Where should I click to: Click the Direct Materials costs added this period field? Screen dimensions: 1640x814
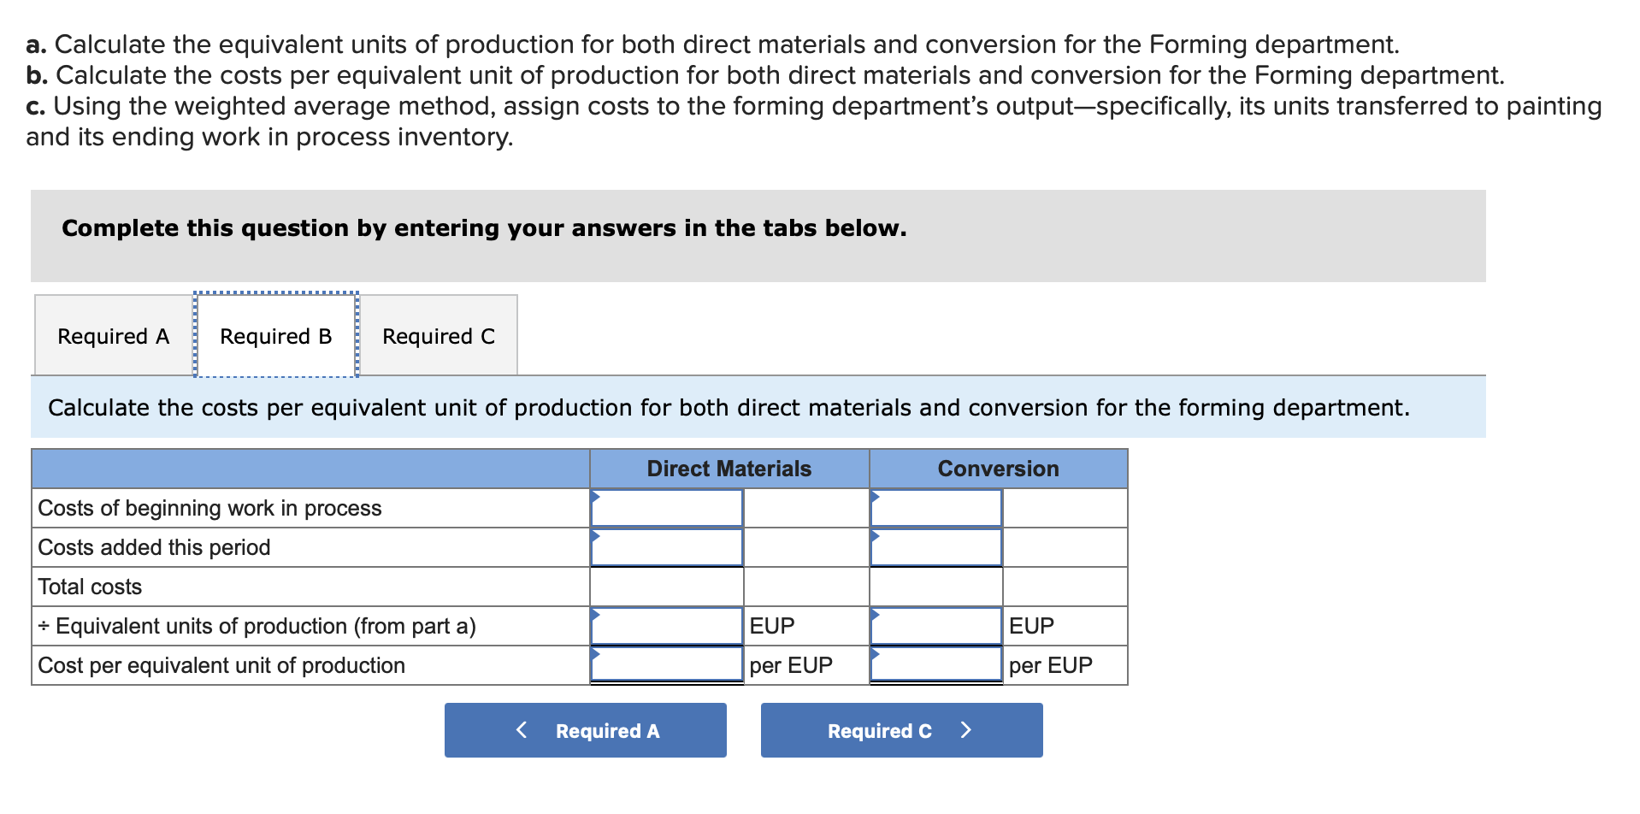click(x=667, y=546)
